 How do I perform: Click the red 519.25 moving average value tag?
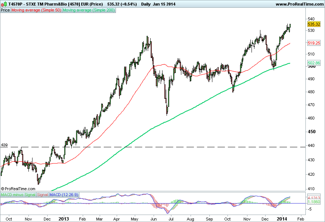[x=314, y=43]
